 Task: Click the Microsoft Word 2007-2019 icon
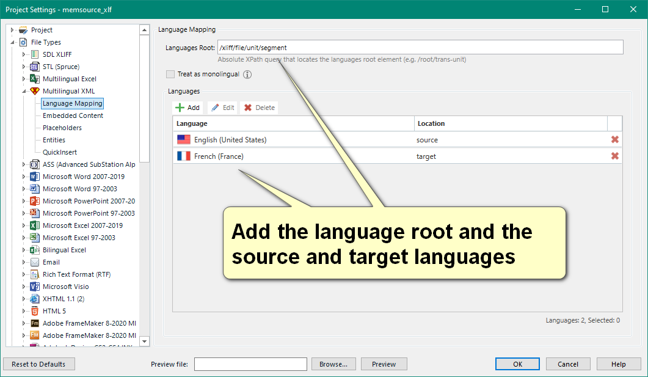click(x=35, y=177)
